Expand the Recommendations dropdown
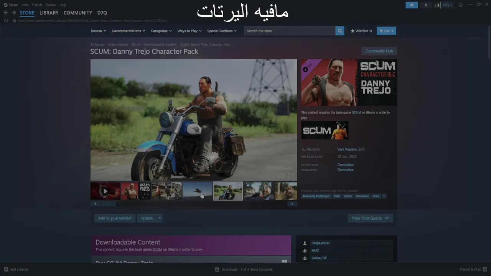491x276 pixels. 129,31
